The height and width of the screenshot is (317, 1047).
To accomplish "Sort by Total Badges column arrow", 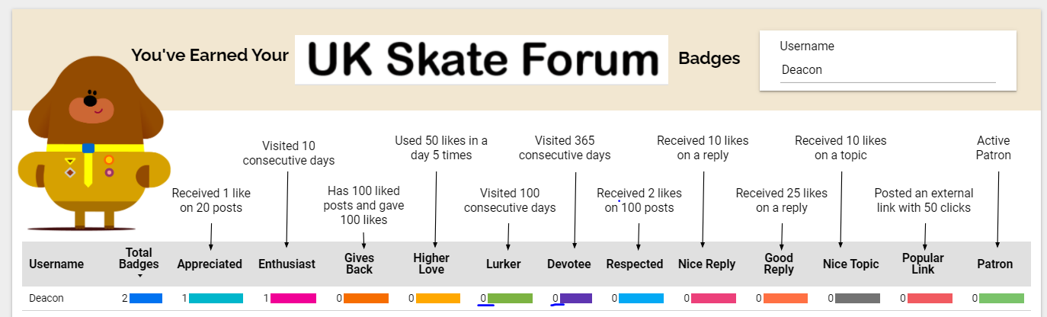I will click(x=140, y=276).
